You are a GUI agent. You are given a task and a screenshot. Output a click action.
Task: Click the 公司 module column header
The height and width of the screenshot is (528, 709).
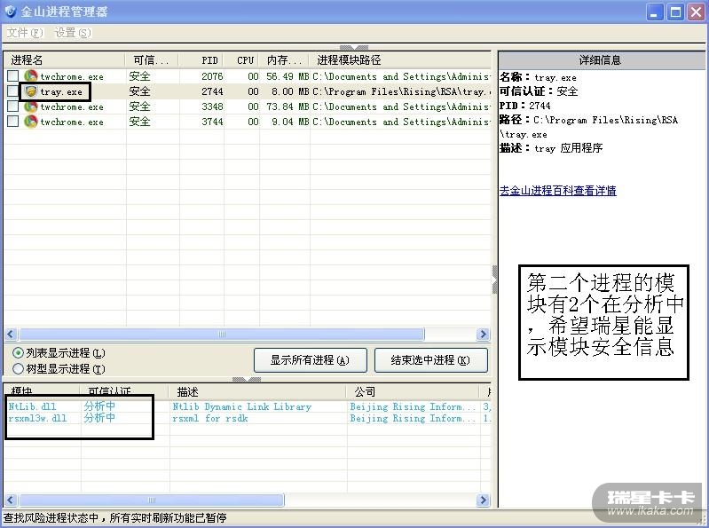click(414, 391)
